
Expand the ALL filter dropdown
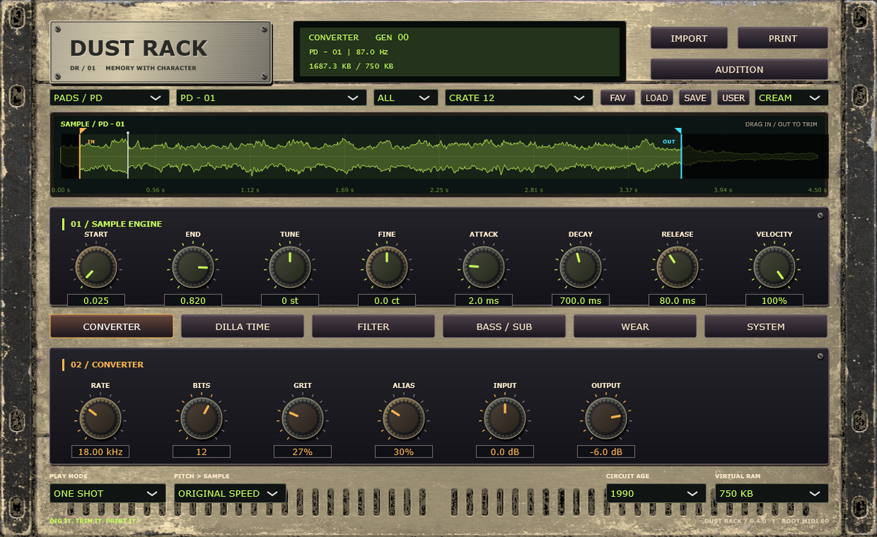(x=406, y=98)
